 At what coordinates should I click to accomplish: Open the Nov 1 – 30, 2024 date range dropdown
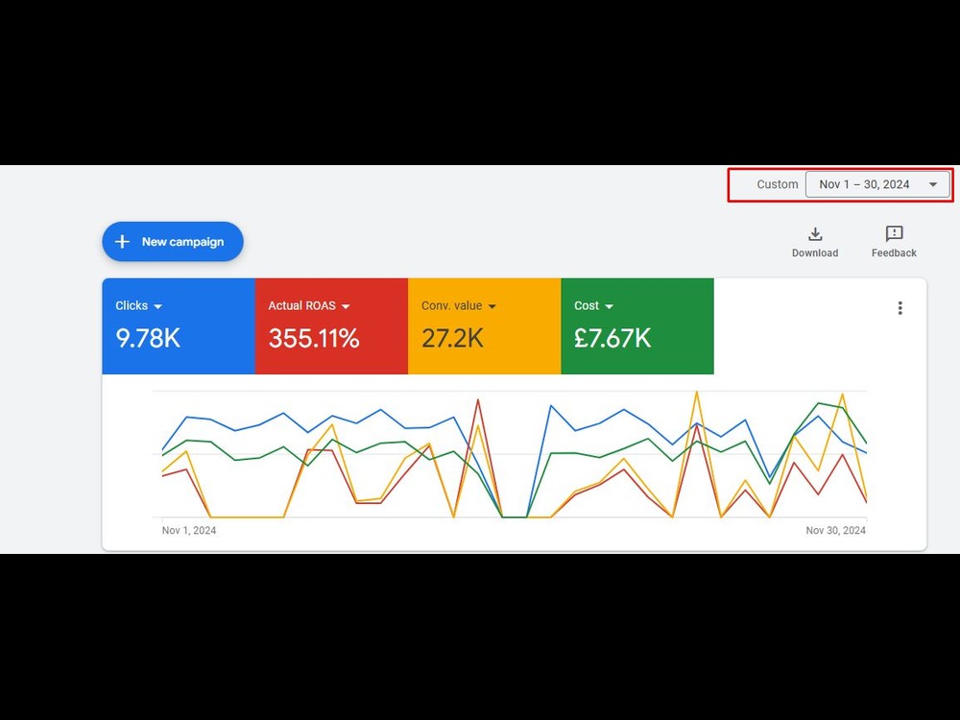877,184
